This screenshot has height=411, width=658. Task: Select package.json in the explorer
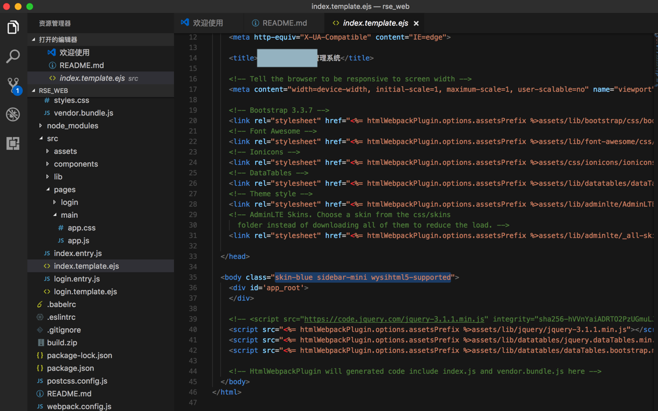pos(70,369)
